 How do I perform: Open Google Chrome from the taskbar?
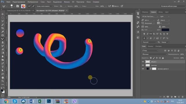click(6, 101)
